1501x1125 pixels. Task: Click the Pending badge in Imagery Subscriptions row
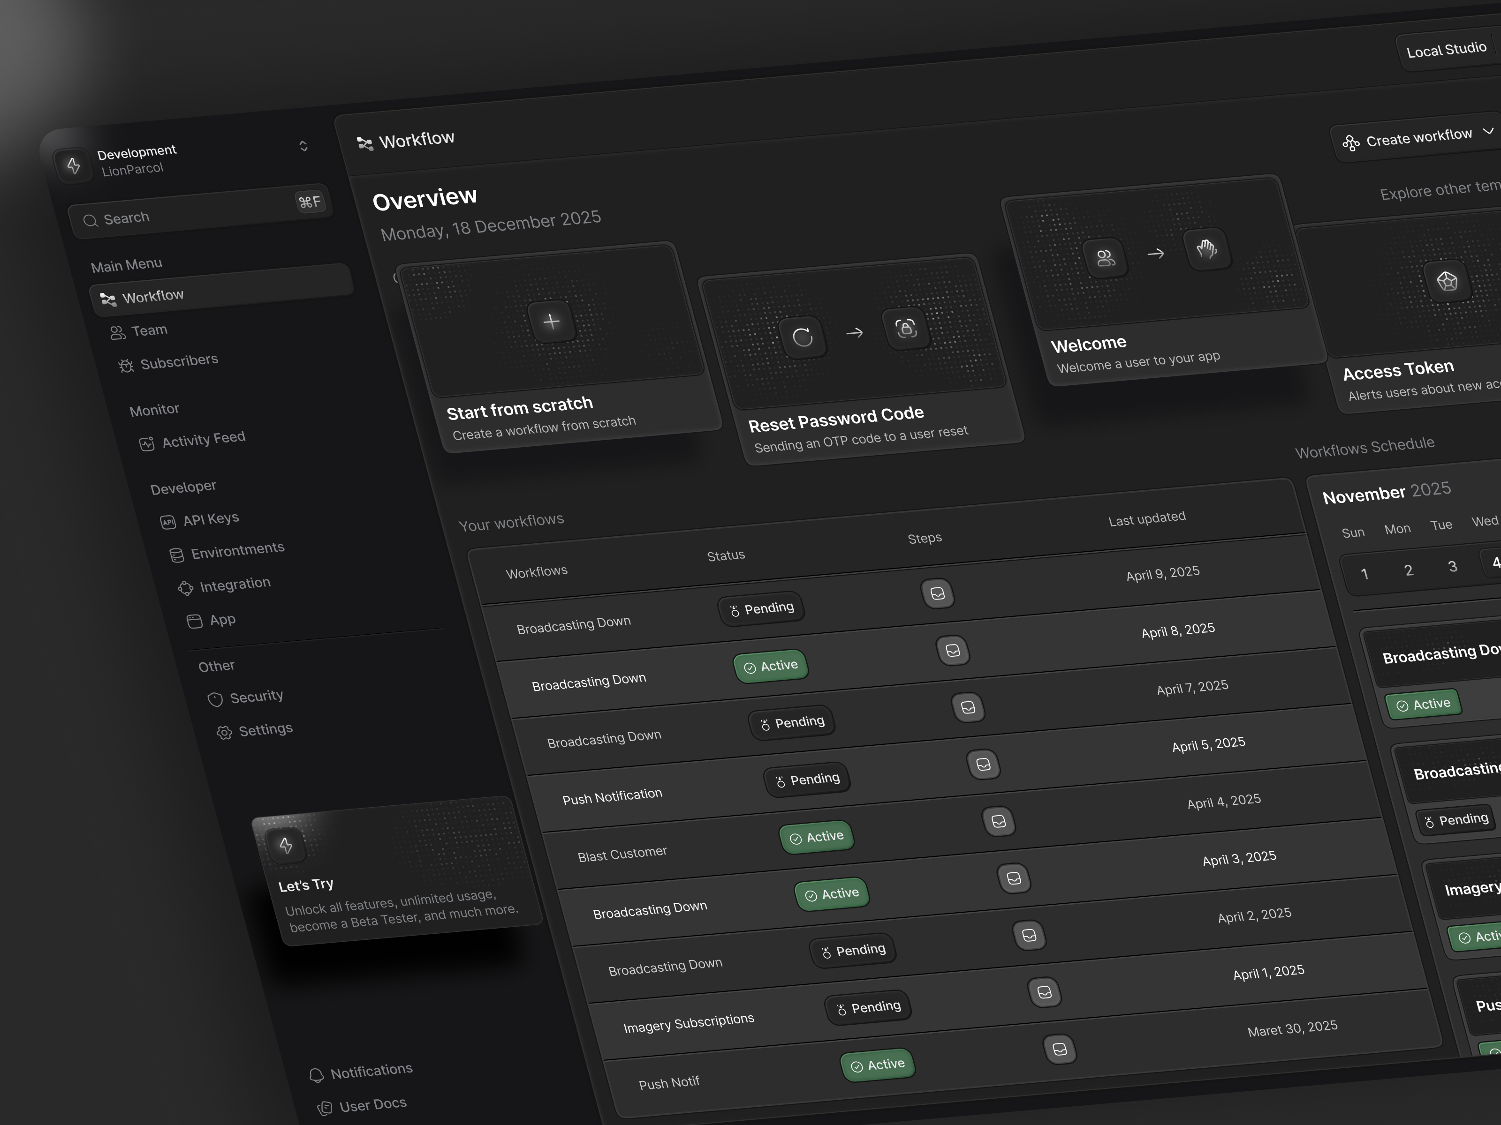[868, 1008]
